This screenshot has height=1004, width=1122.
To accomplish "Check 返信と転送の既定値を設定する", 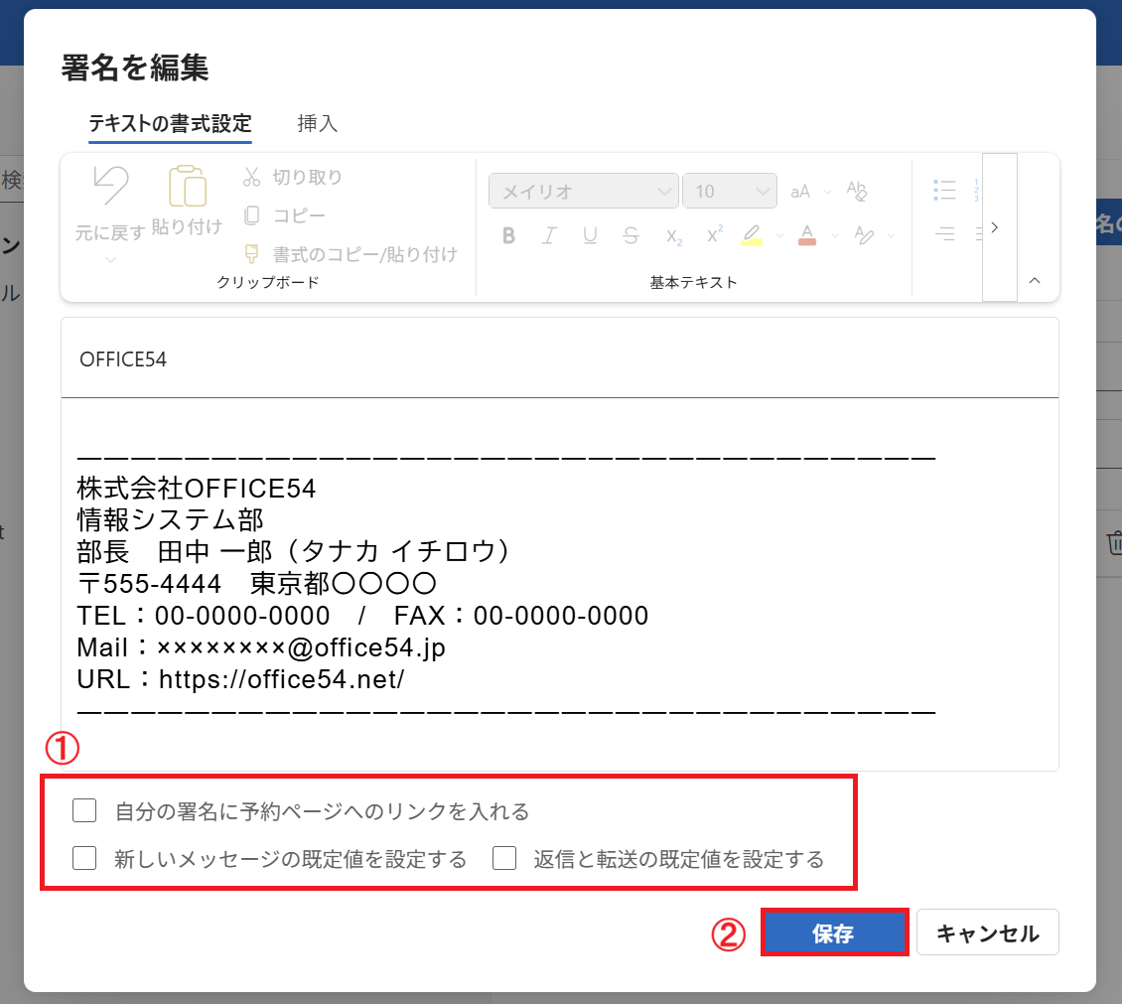I will click(x=505, y=859).
